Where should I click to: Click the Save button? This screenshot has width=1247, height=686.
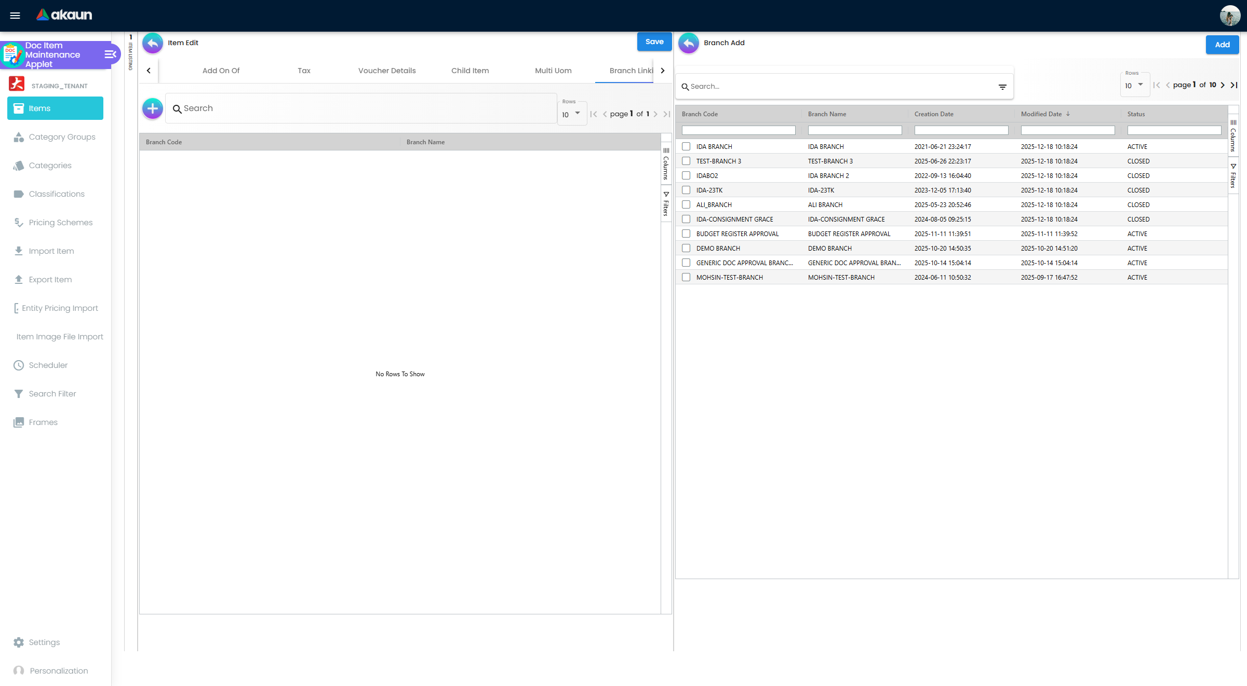[654, 42]
